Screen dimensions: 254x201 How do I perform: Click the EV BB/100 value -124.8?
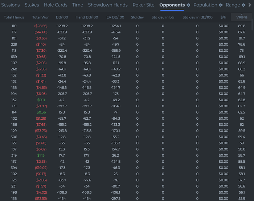click(x=115, y=162)
